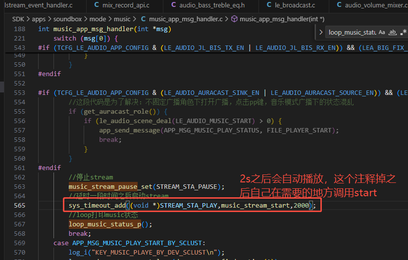
Task: Open music_app_msg_handler.c breadcrumb file
Action: point(186,19)
